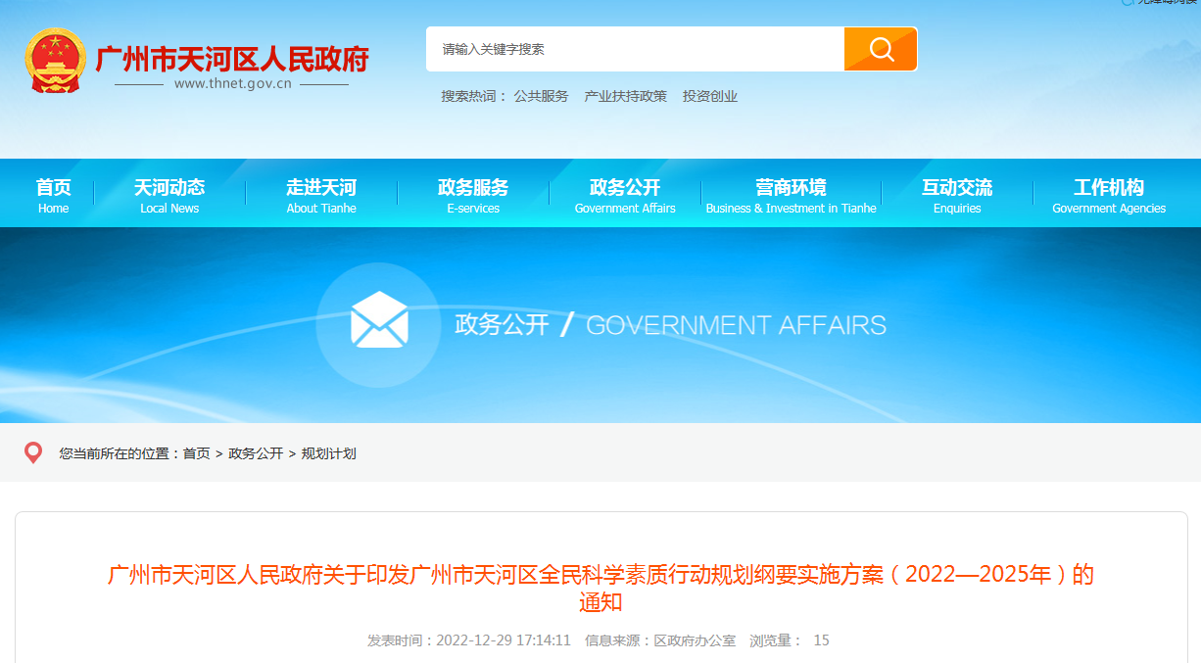Click the national emblem logo
Screen dimensions: 1201x663
coord(55,61)
